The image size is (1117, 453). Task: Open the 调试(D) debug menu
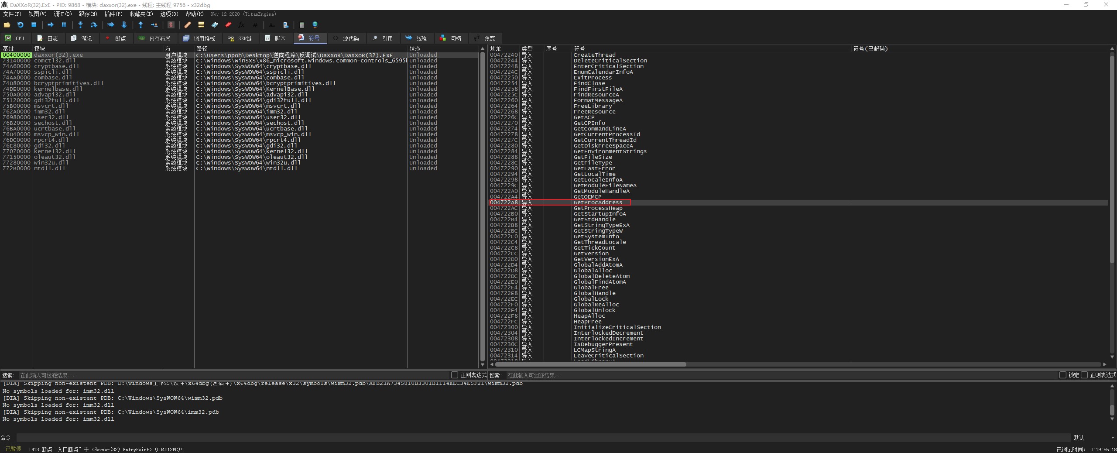coord(62,14)
